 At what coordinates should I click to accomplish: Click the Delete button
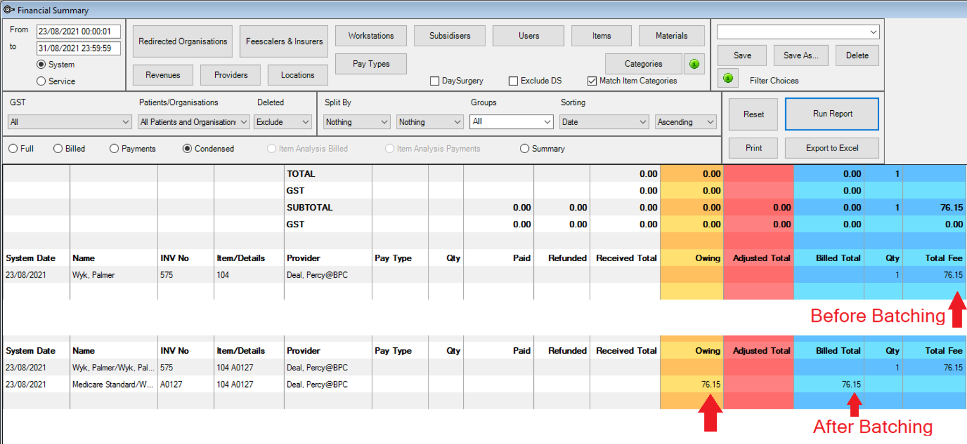coord(857,55)
